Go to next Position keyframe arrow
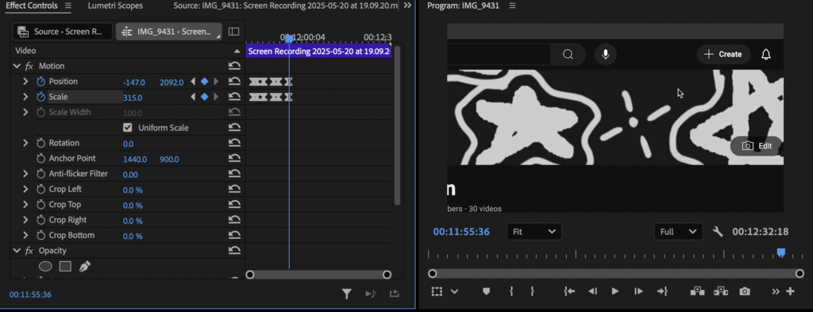 click(x=216, y=81)
